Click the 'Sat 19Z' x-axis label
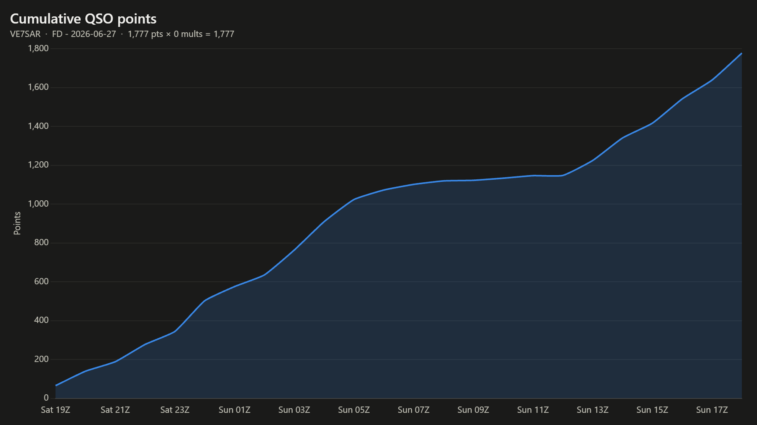The image size is (757, 425). (x=56, y=410)
